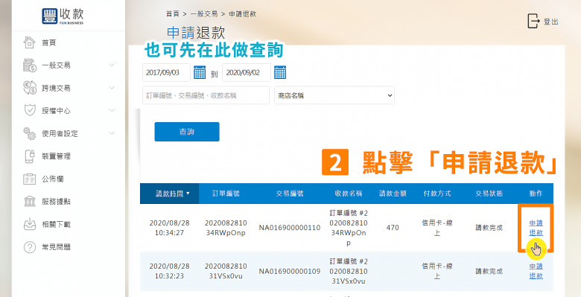581x297 pixels.
Task: Click the phone lock icon for 裝置管理
Action: (x=29, y=156)
